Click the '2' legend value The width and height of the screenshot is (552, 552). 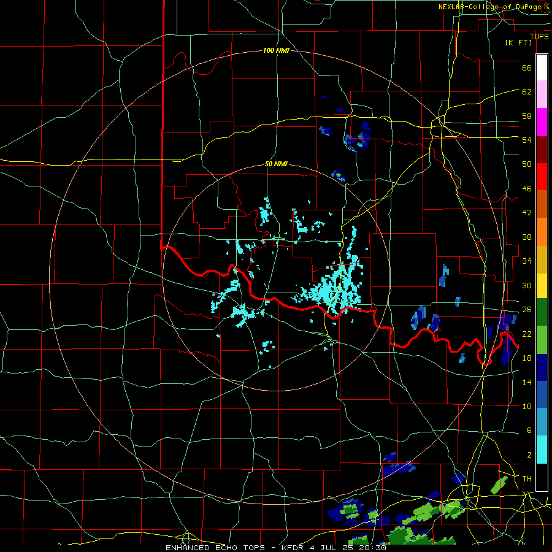click(529, 455)
